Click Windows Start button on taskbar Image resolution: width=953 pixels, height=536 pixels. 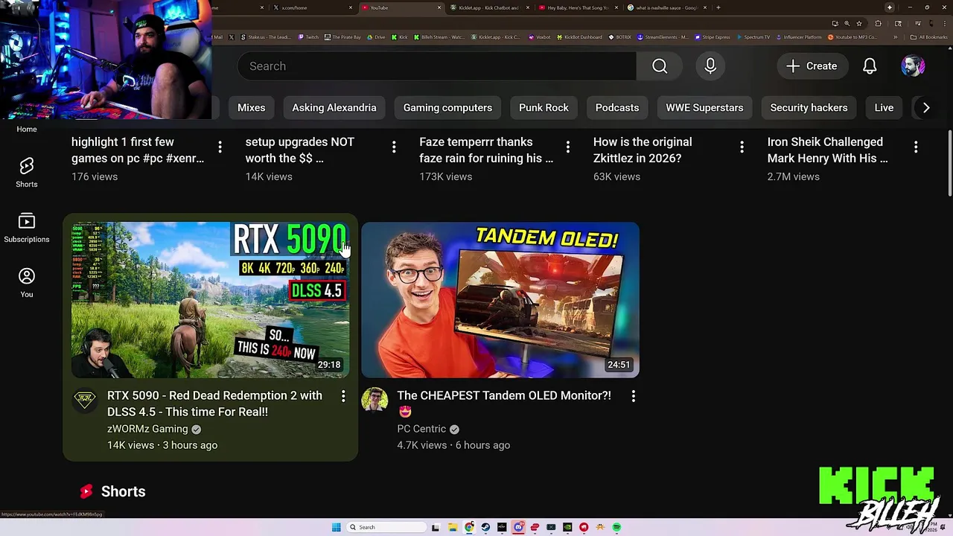[x=337, y=527]
